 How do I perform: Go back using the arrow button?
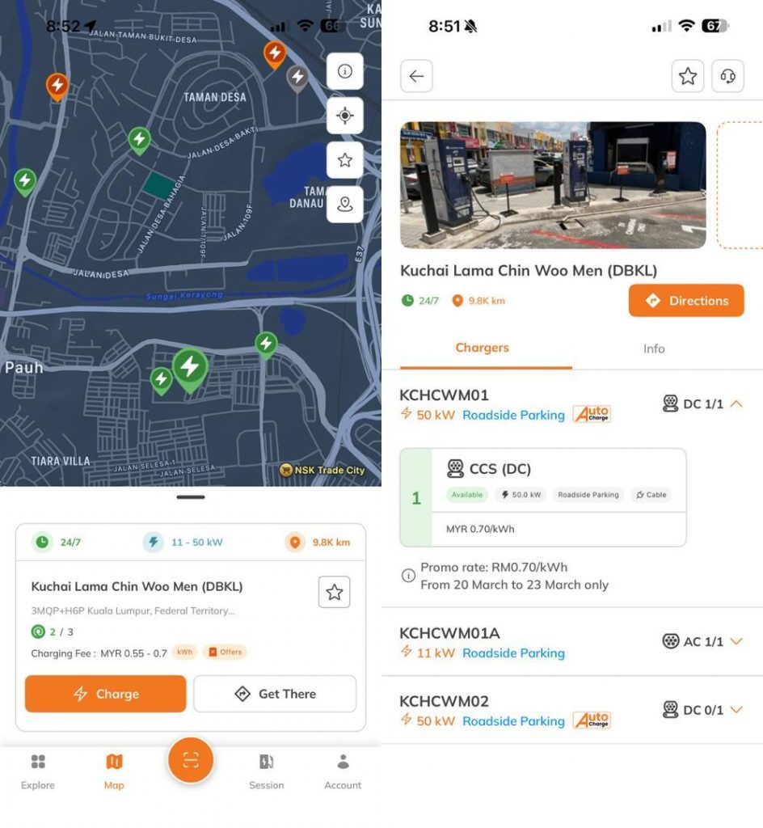click(416, 76)
